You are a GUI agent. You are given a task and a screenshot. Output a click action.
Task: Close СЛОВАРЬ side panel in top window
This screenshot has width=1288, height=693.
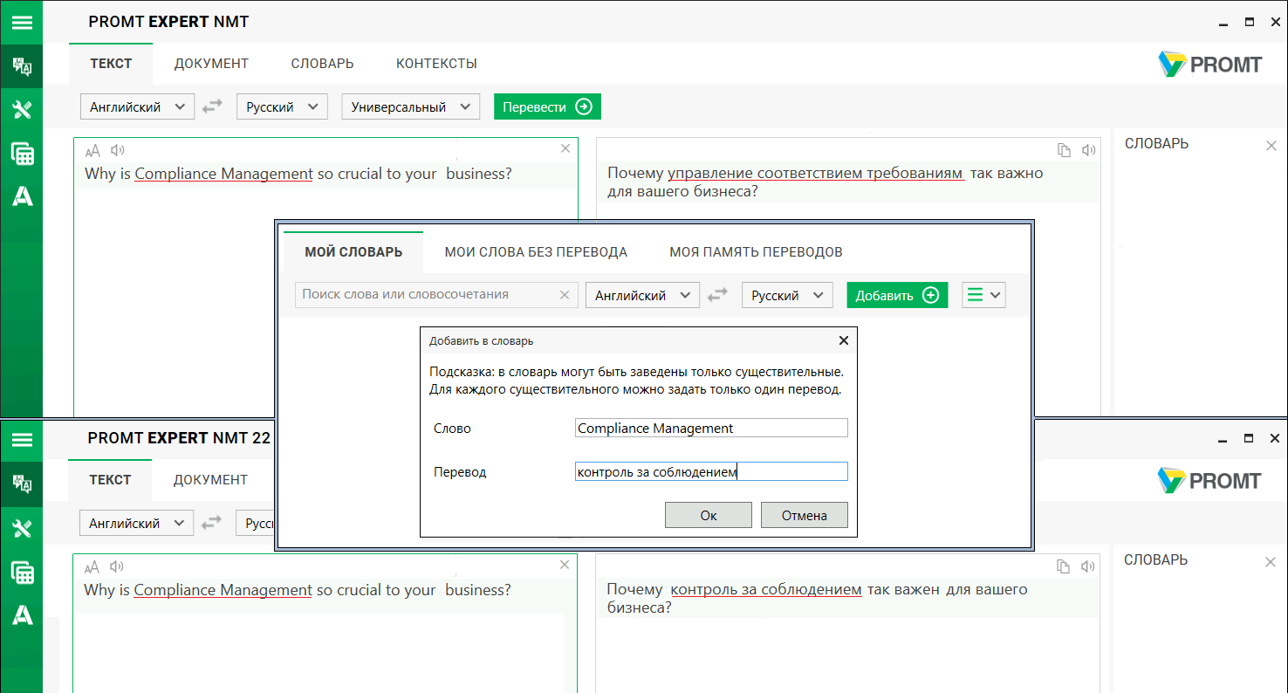tap(1271, 146)
